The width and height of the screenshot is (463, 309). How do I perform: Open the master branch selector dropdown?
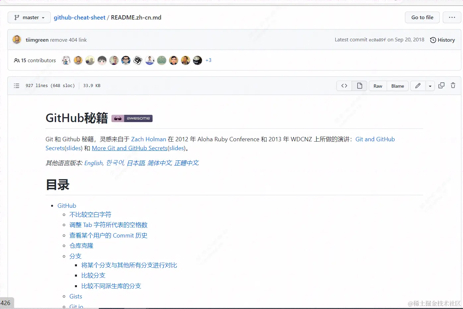point(29,18)
